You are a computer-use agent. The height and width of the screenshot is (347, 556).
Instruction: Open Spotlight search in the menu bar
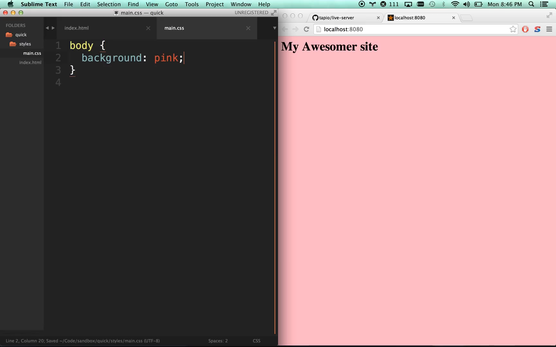pyautogui.click(x=531, y=4)
